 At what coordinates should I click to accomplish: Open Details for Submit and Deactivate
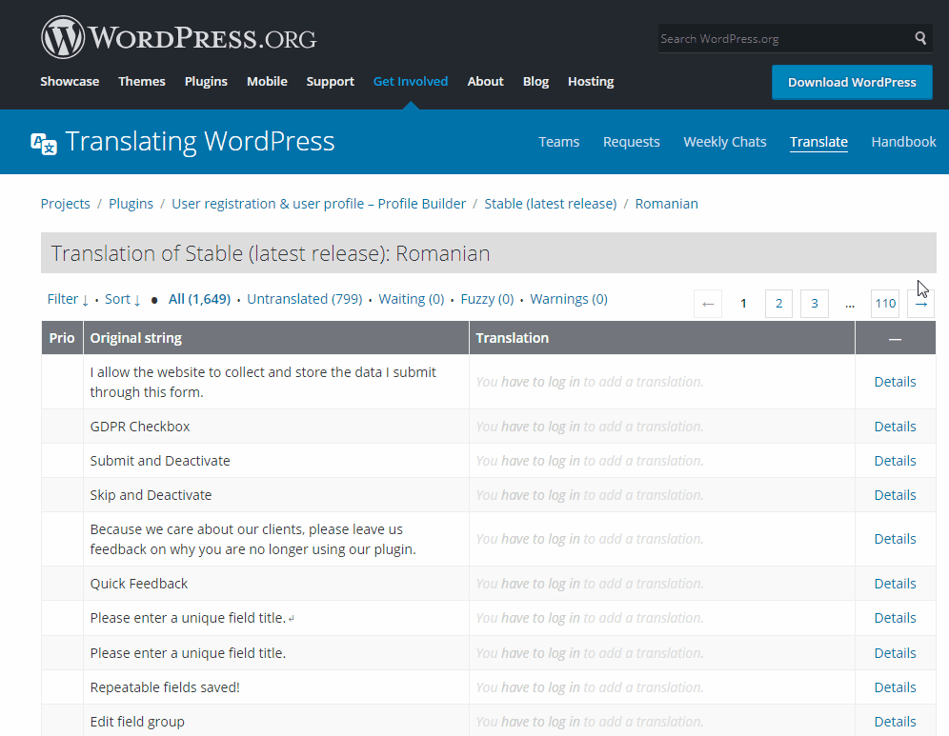tap(895, 461)
